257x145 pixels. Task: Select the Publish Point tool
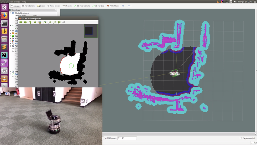[x=114, y=6]
